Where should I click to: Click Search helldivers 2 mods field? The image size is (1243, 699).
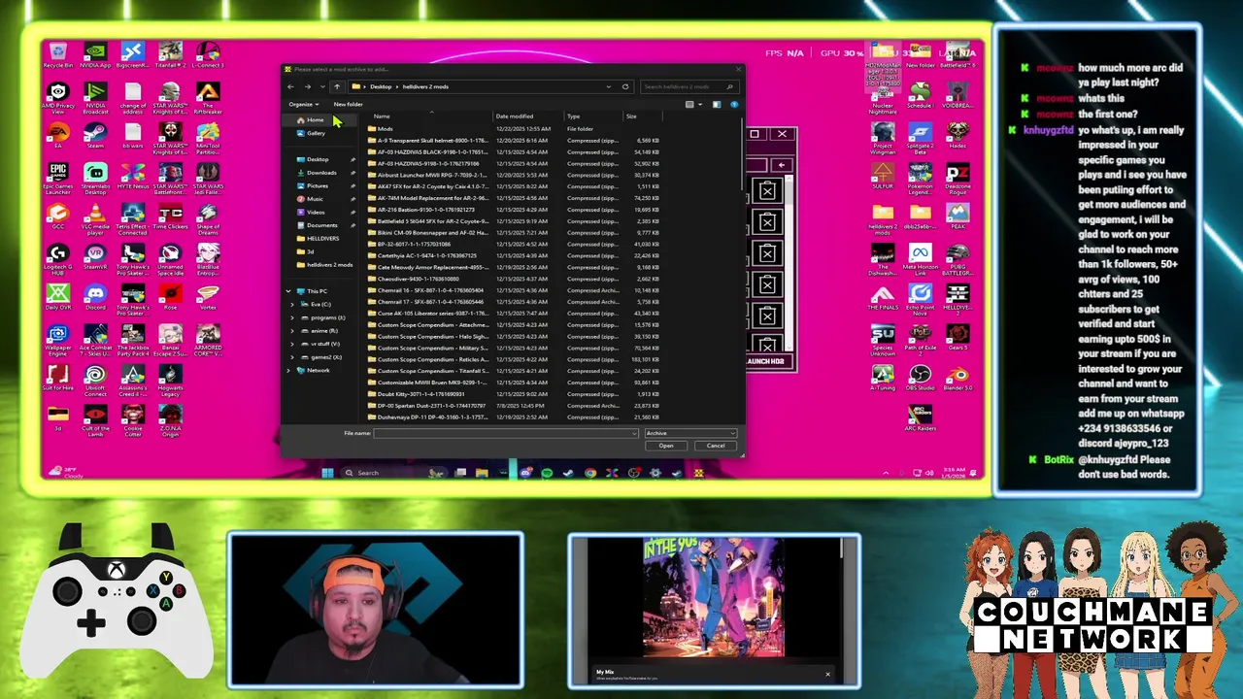point(689,86)
